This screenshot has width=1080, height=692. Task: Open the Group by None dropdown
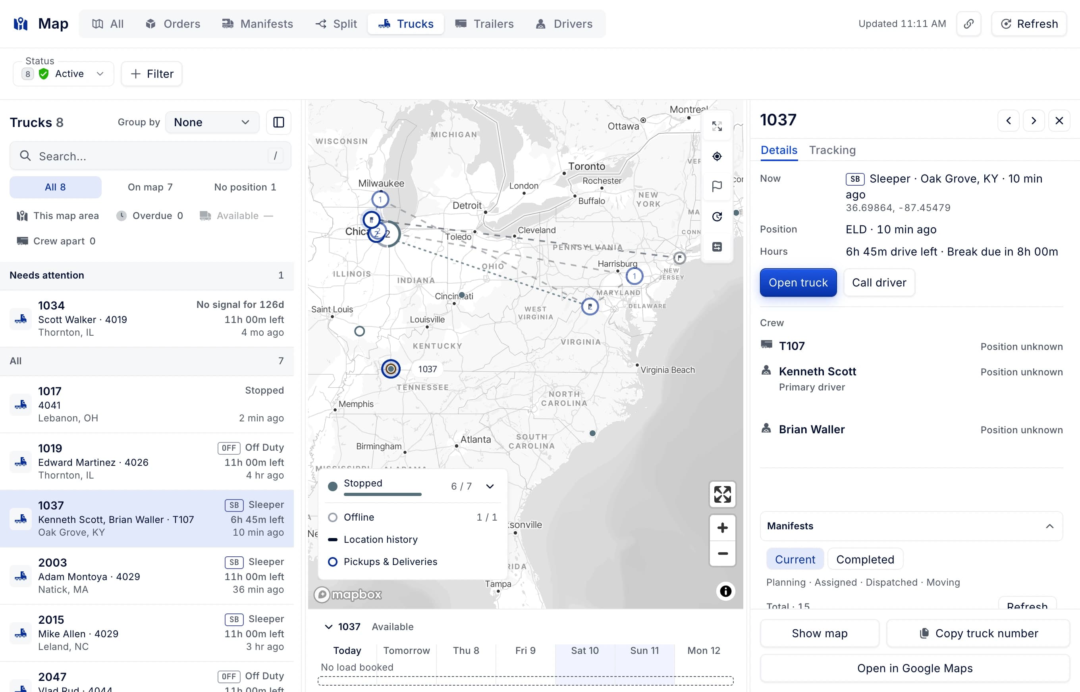pos(212,122)
